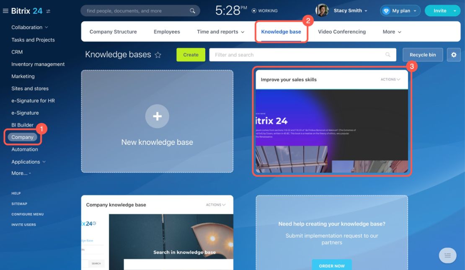This screenshot has width=465, height=270.
Task: Click the menu collapse arrows beside Bitrix 24
Action: pyautogui.click(x=48, y=11)
